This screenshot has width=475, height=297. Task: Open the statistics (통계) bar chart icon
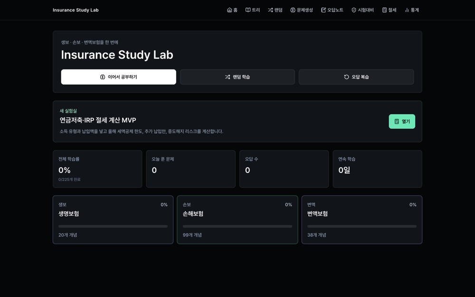(407, 10)
